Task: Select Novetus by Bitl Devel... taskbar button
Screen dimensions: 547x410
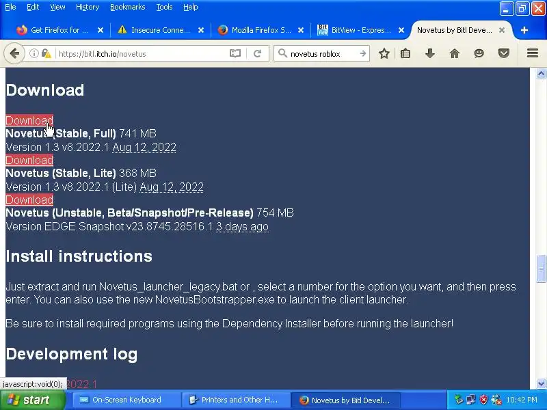Action: tap(345, 400)
